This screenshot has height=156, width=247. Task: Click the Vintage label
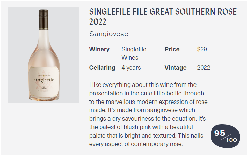point(175,68)
